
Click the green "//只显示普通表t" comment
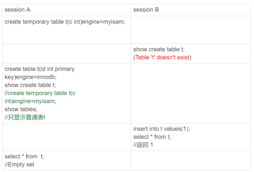[x=25, y=117]
